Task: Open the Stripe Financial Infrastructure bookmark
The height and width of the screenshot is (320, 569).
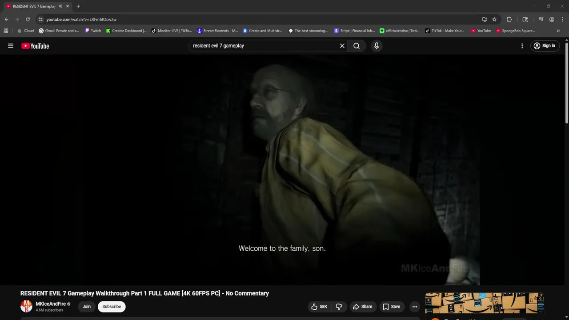Action: click(354, 31)
